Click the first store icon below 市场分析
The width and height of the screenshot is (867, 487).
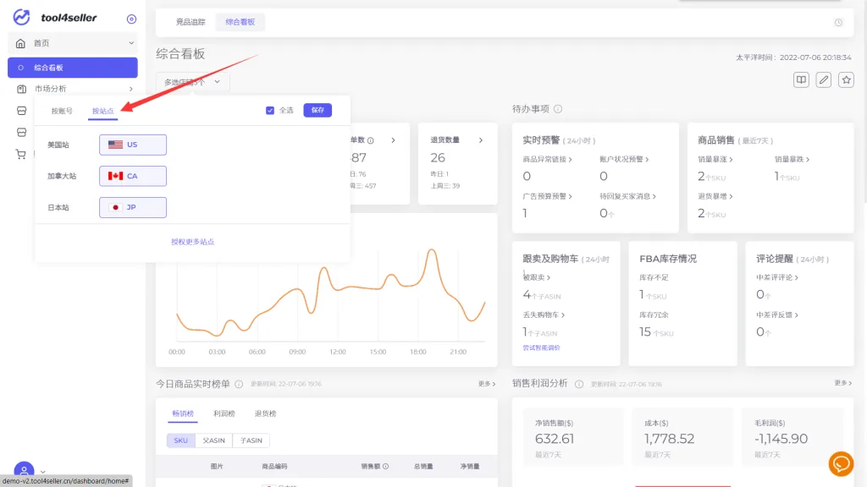click(21, 111)
